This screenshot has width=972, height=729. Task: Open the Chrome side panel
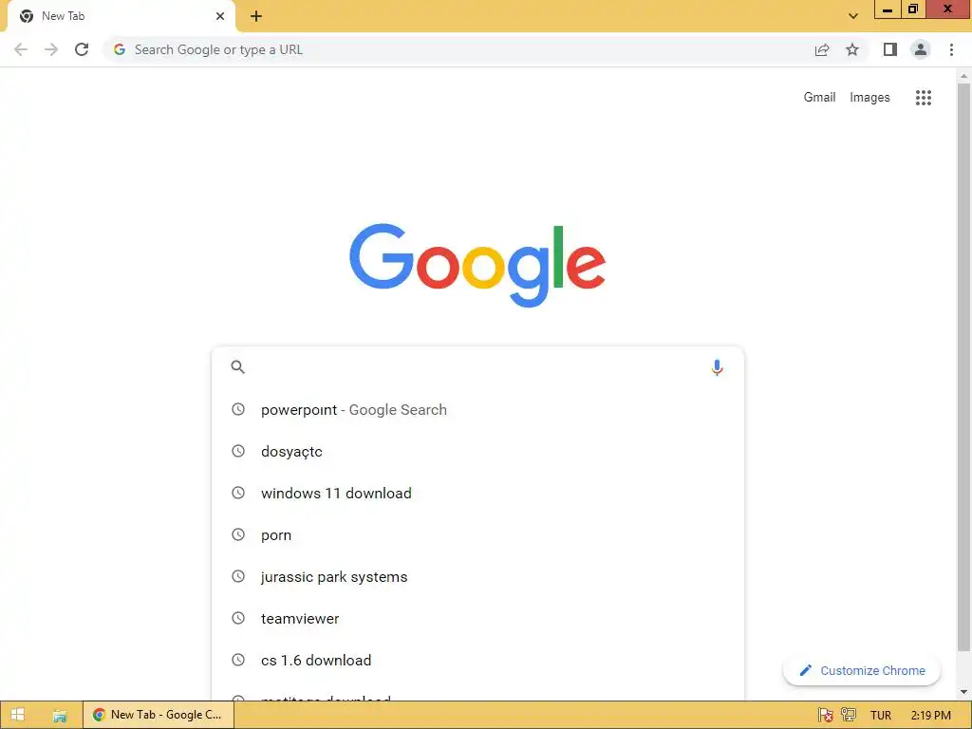coord(890,49)
